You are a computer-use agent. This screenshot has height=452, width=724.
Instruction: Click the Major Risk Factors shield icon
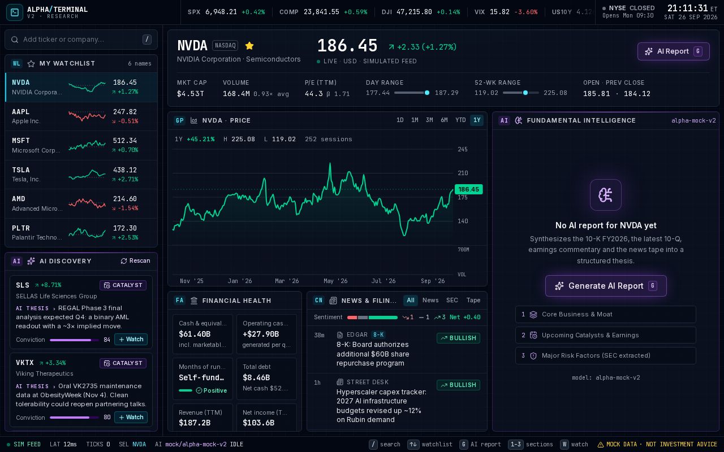point(533,356)
